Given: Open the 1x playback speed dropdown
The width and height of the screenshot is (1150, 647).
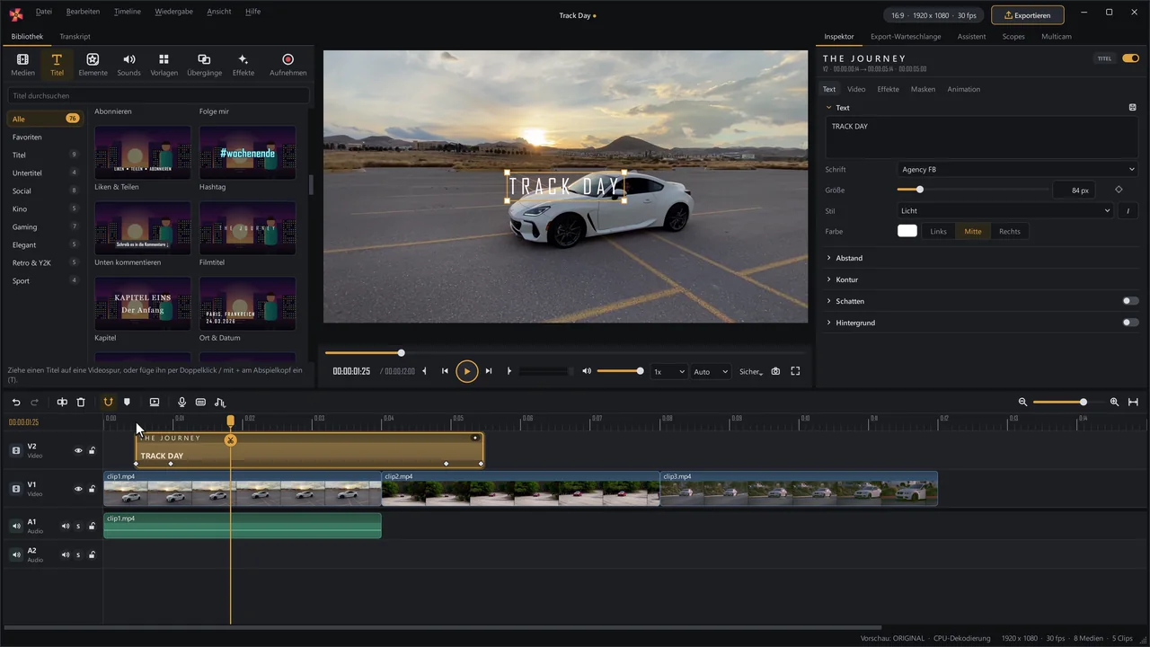Looking at the screenshot, I should click(x=668, y=371).
